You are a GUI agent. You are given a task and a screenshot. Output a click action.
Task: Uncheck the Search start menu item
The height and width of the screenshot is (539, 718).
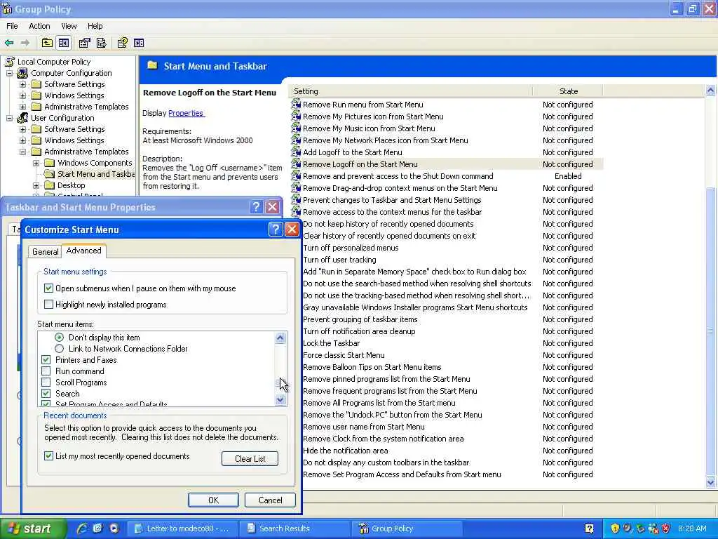click(46, 394)
